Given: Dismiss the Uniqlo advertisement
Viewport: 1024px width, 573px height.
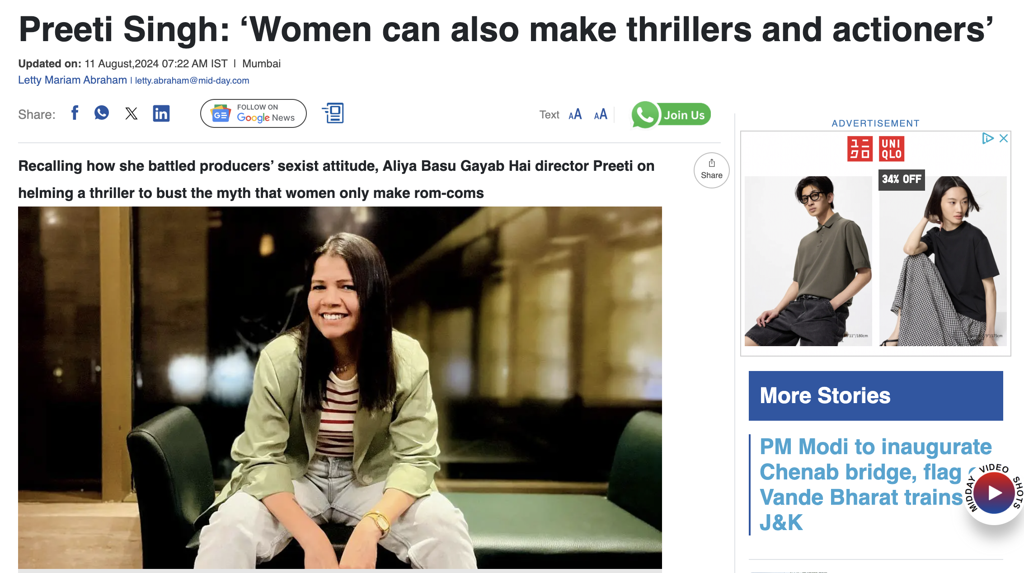Looking at the screenshot, I should 1004,138.
